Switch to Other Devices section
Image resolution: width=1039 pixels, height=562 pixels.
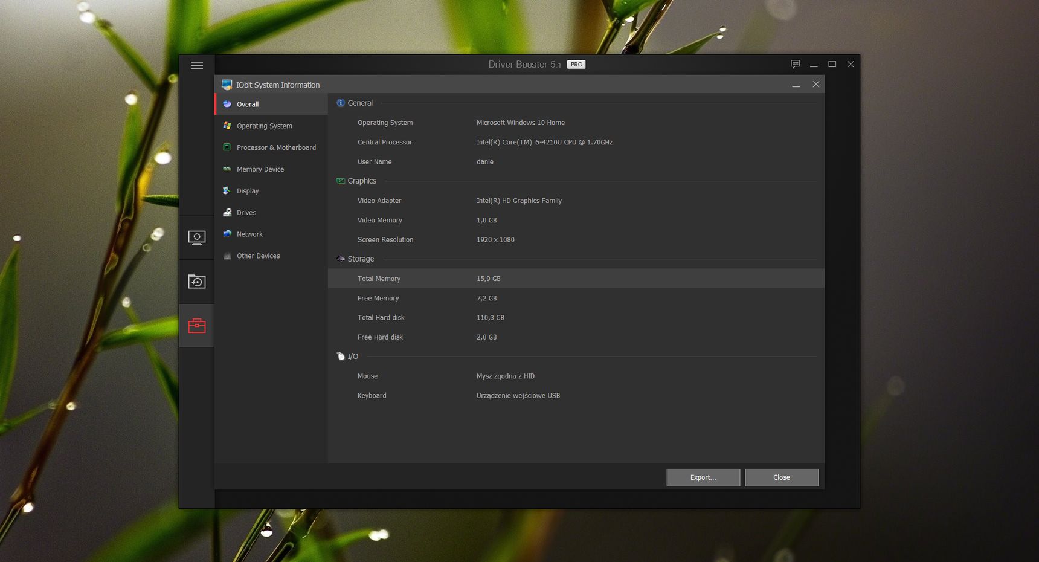(x=271, y=256)
